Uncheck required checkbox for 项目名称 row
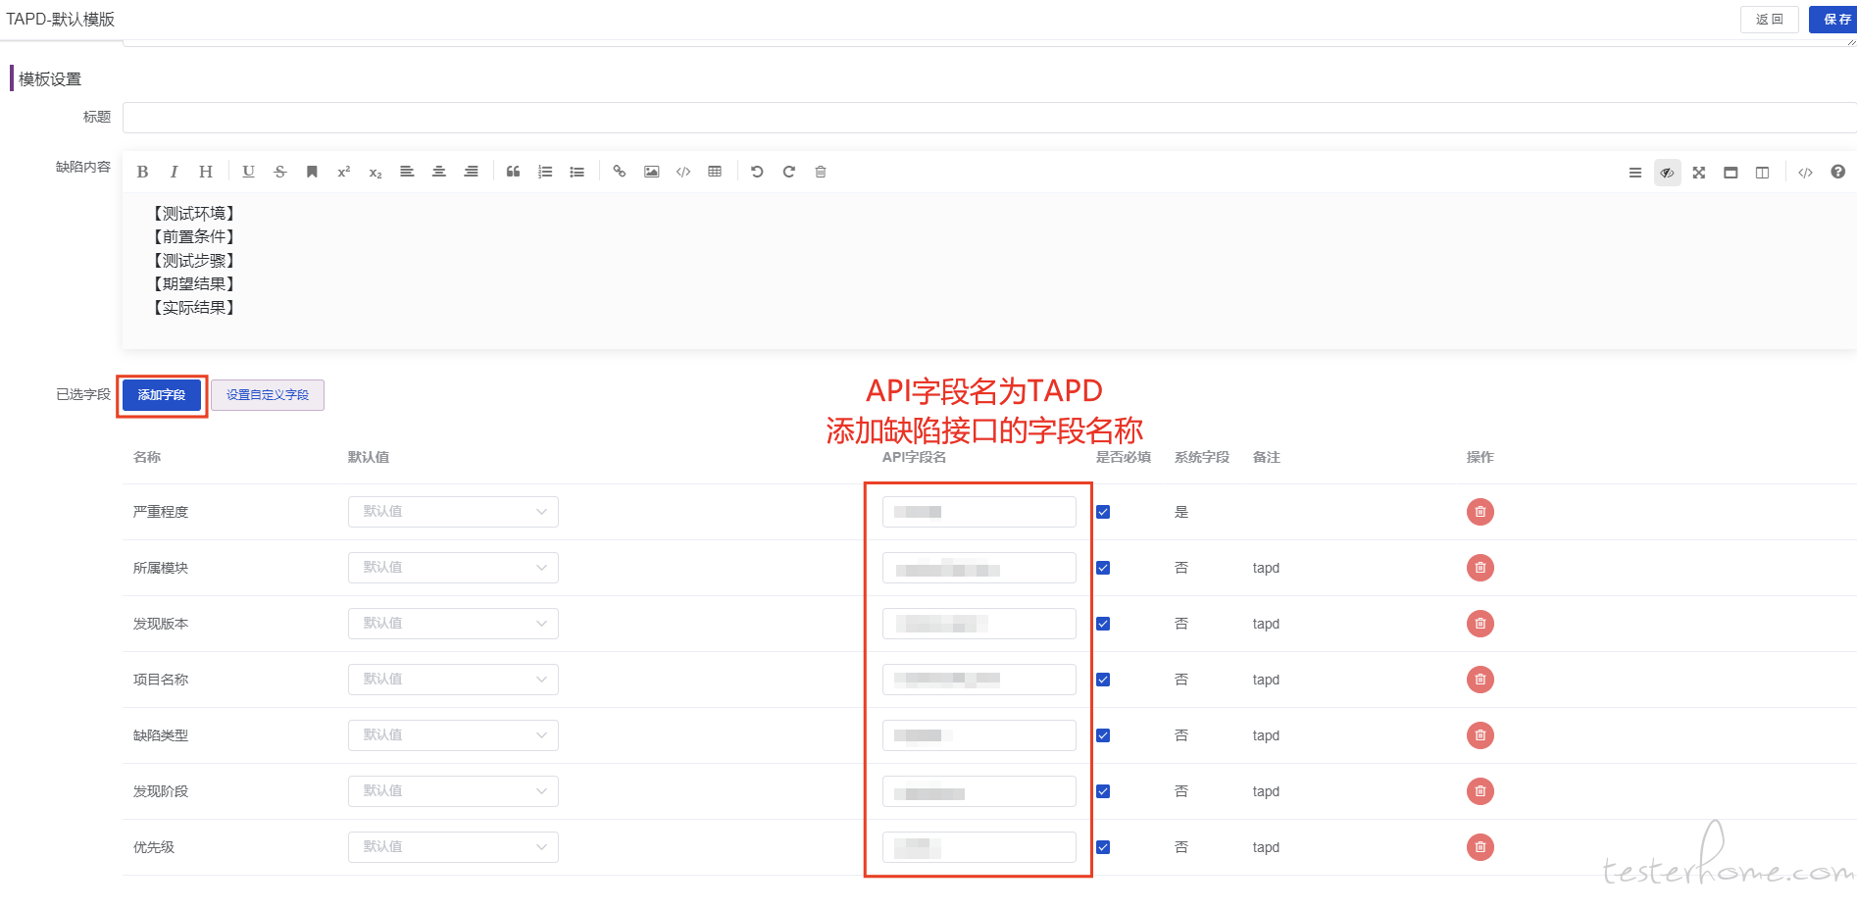Screen dimensions: 1857x909 [1103, 680]
